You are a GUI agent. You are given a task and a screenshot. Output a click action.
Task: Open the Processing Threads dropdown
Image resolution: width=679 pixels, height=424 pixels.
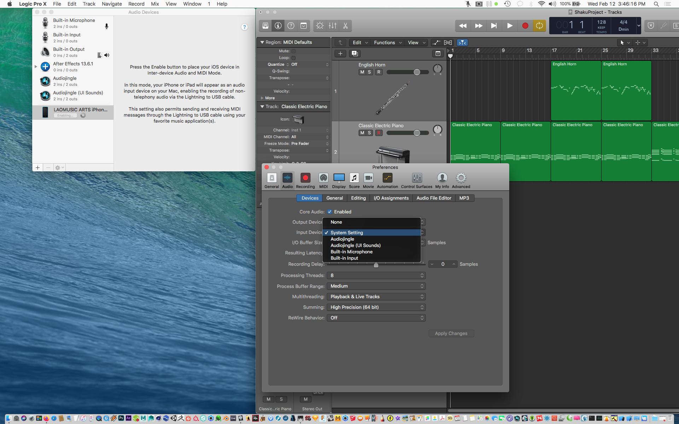[x=376, y=275]
